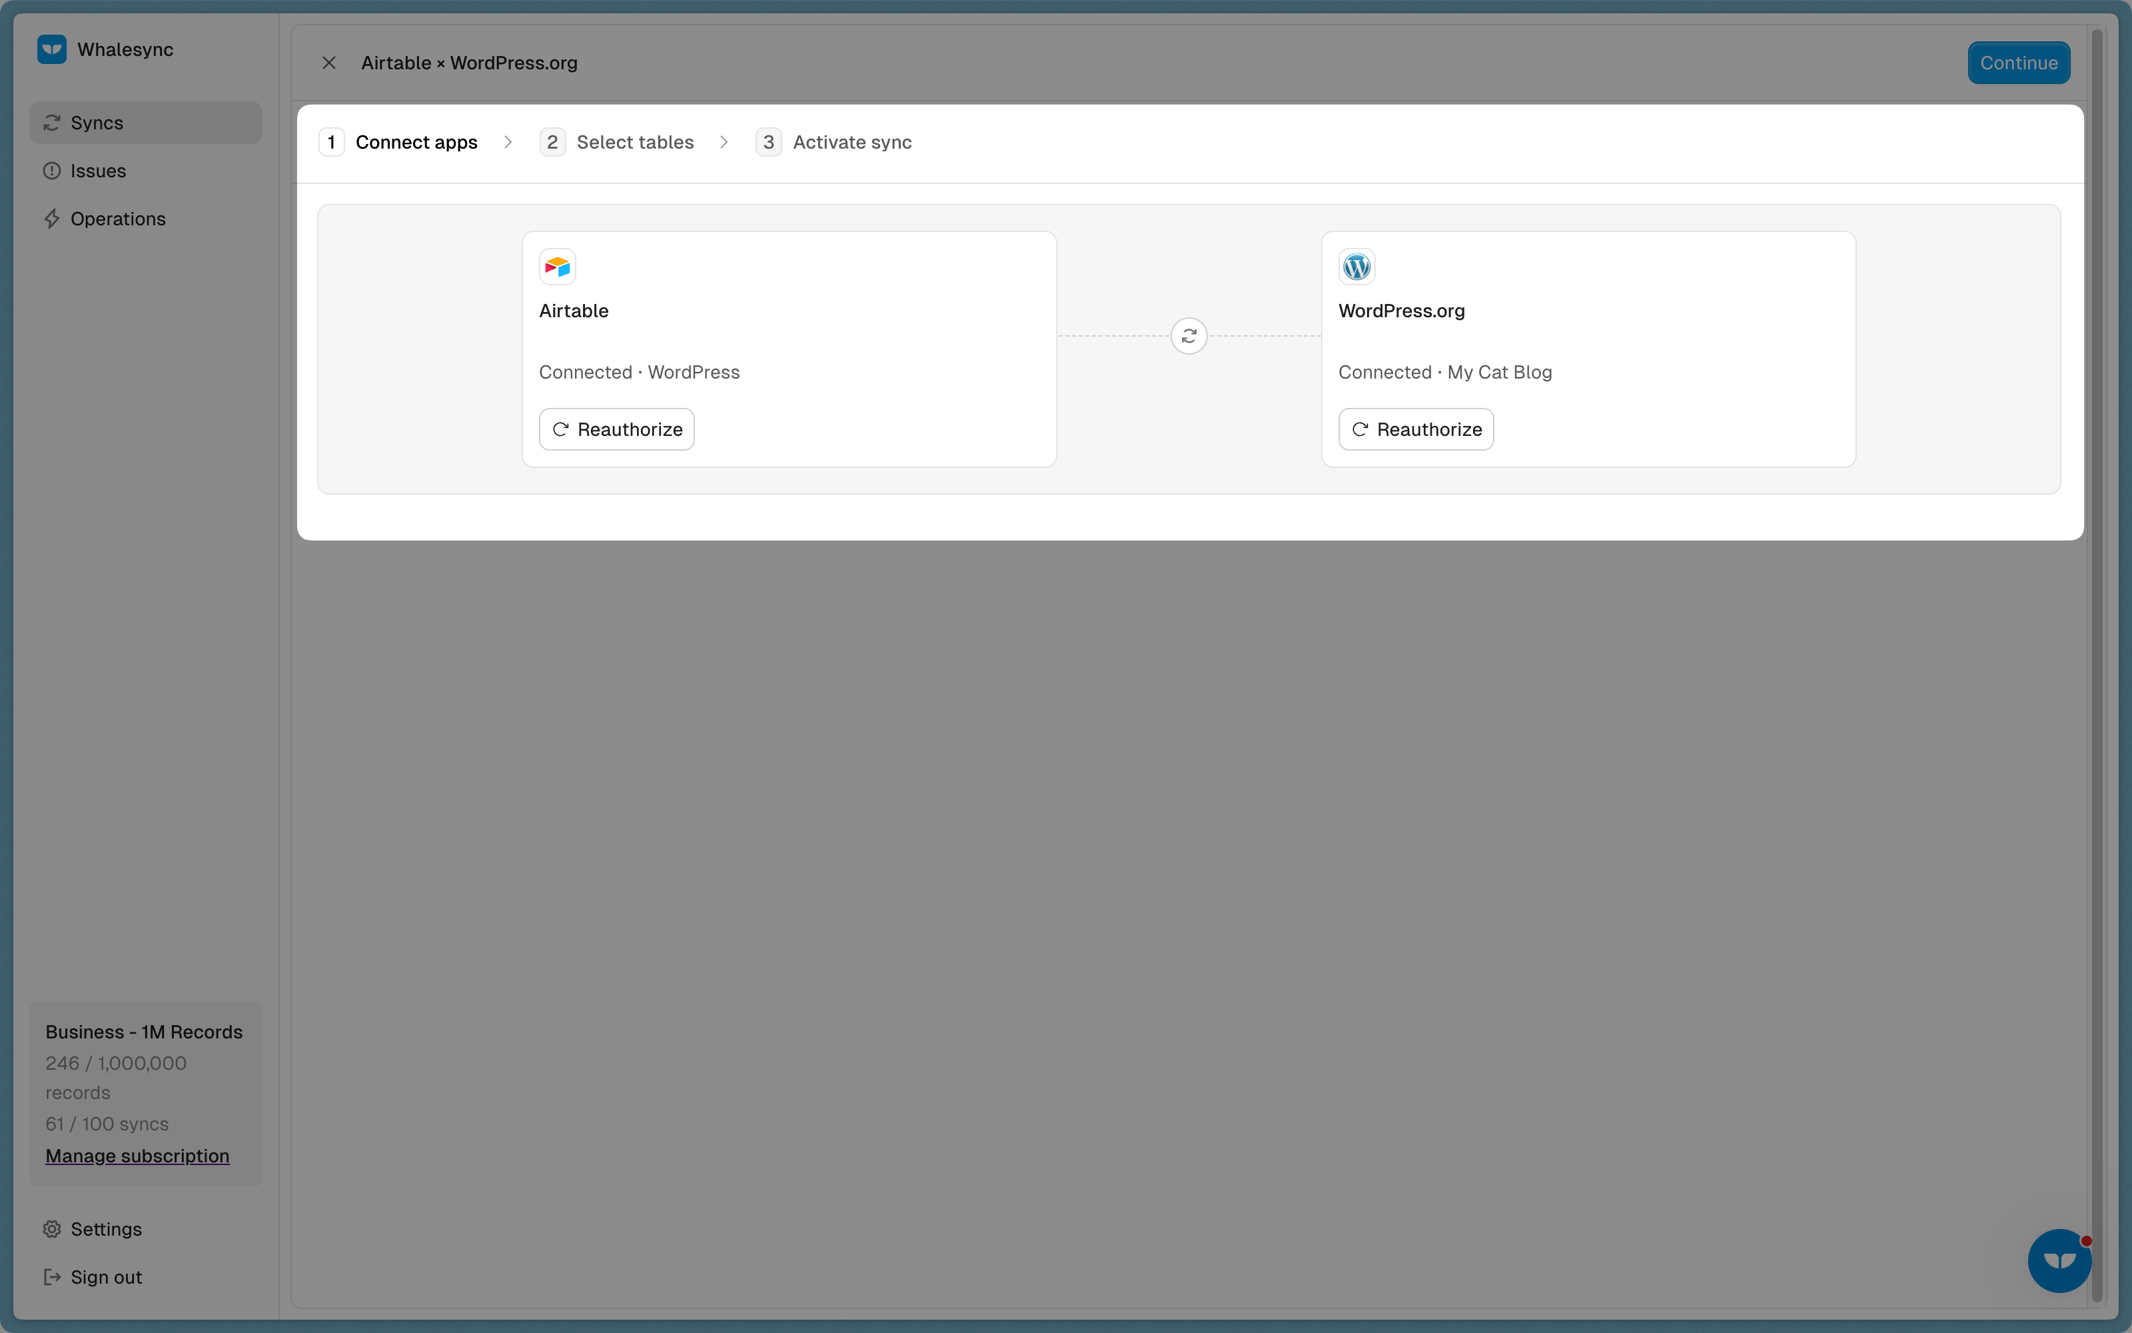
Task: Click the vertical scrollbar on the right
Action: coord(2097,666)
